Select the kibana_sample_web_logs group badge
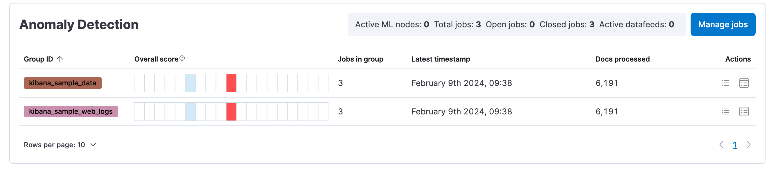This screenshot has height=169, width=769. pyautogui.click(x=71, y=112)
